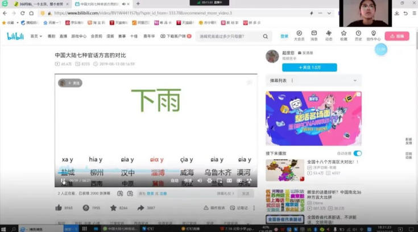This screenshot has width=418, height=232.
Task: Follow the uploader with 关注 button
Action: tap(301, 67)
